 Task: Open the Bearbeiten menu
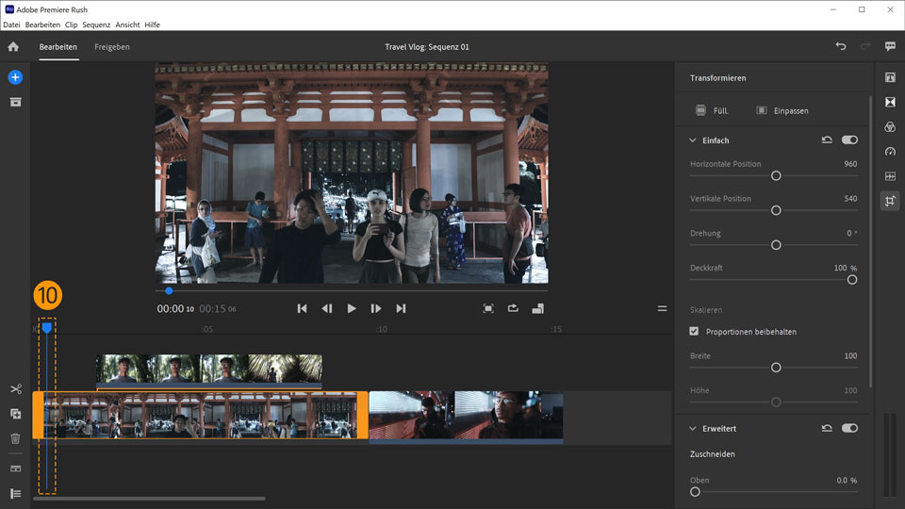[x=42, y=25]
